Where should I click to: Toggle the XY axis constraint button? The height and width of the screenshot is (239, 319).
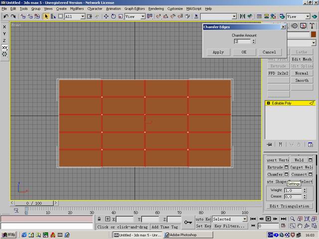click(x=4, y=48)
